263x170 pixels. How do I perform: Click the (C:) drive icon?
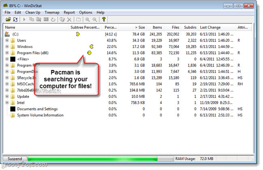[7, 34]
